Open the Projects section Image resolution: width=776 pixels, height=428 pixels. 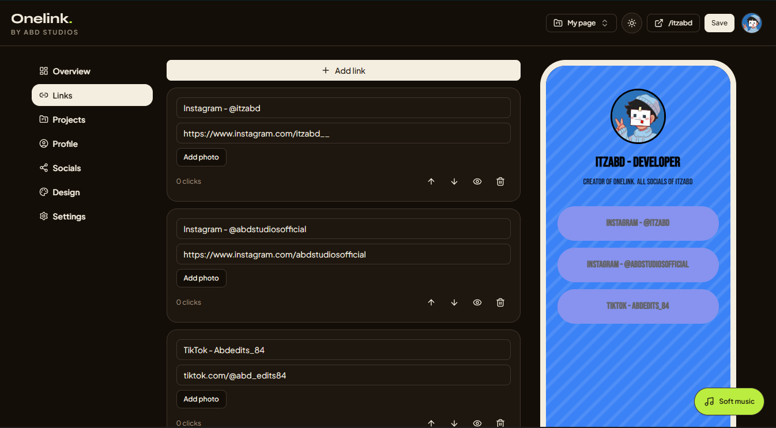click(92, 120)
